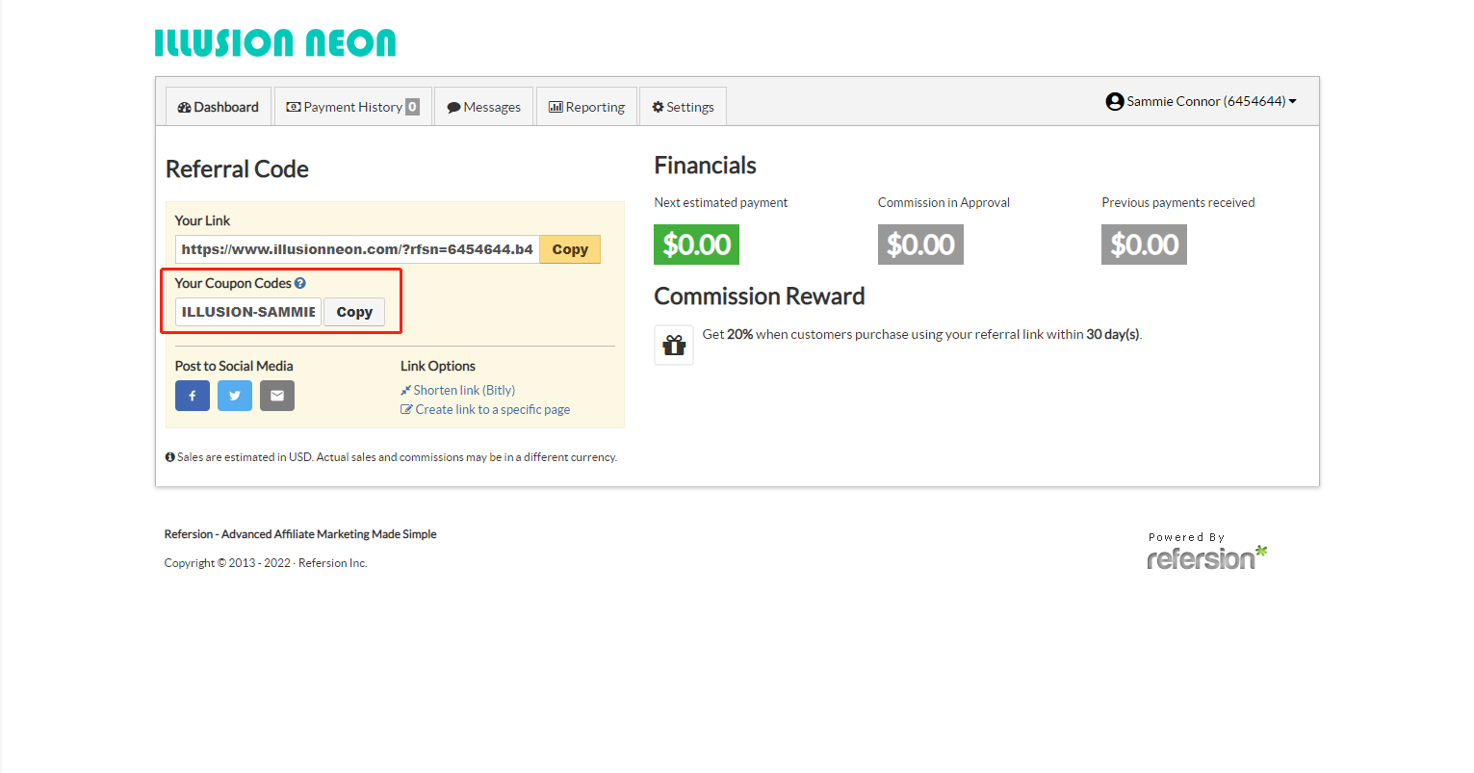Viewport: 1474px width, 773px height.
Task: Share referral link on Twitter
Action: click(234, 396)
